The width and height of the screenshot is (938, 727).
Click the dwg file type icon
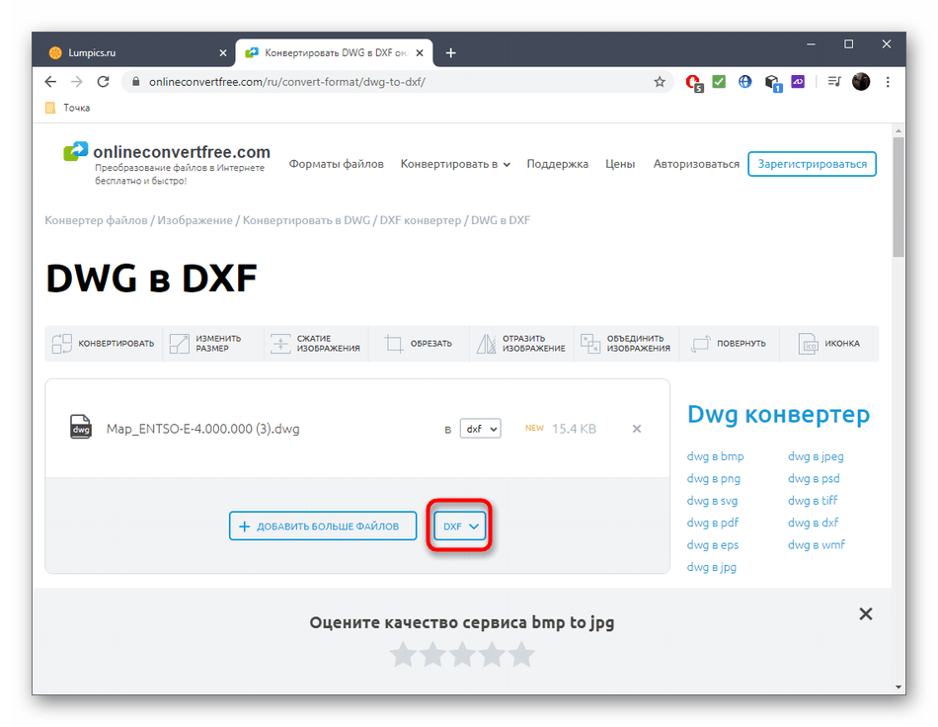click(81, 428)
